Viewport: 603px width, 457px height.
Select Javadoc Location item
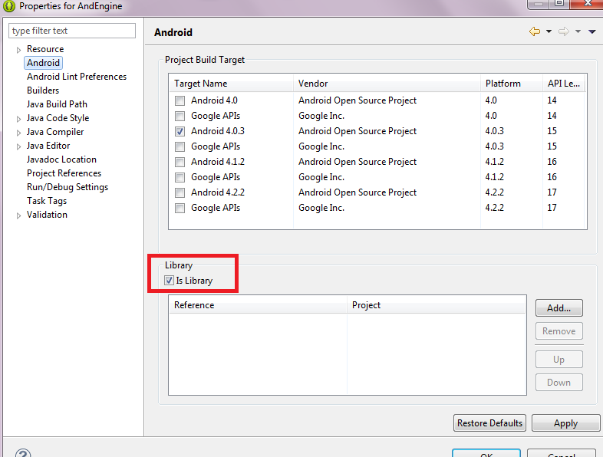point(61,159)
